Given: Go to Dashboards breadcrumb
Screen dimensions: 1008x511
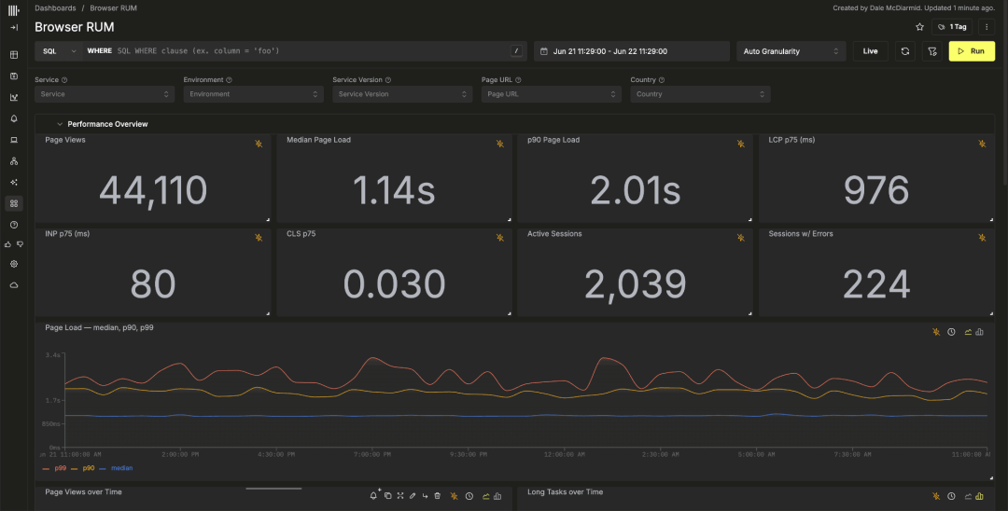Looking at the screenshot, I should pos(55,8).
